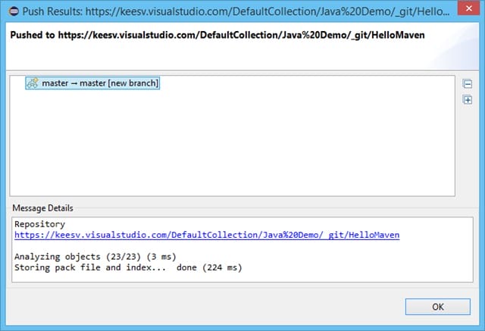The image size is (485, 331).
Task: Click the new branch icon beside master
Action: coord(33,83)
